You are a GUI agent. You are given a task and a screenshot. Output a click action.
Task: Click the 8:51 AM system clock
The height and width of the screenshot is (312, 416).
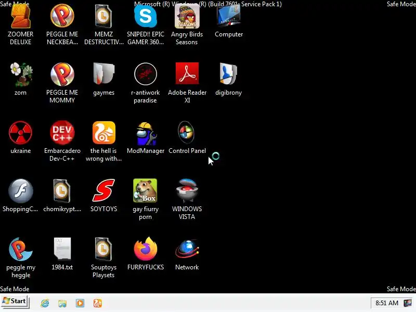(x=387, y=303)
